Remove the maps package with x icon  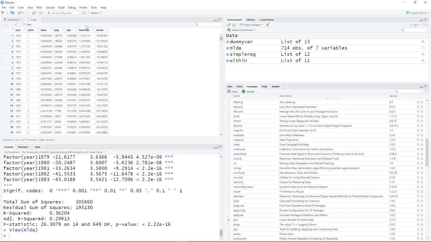[x=422, y=145]
